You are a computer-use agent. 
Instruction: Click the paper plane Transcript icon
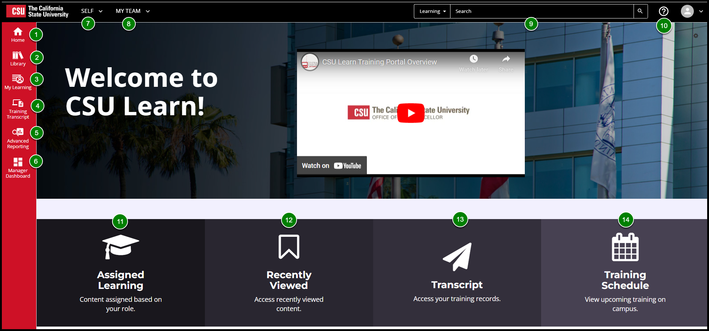(457, 257)
